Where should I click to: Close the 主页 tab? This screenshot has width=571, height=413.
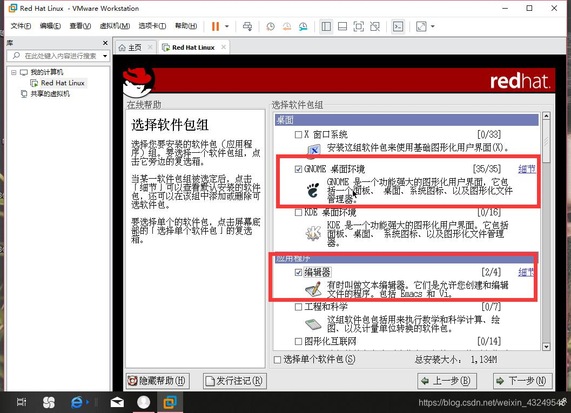point(150,47)
